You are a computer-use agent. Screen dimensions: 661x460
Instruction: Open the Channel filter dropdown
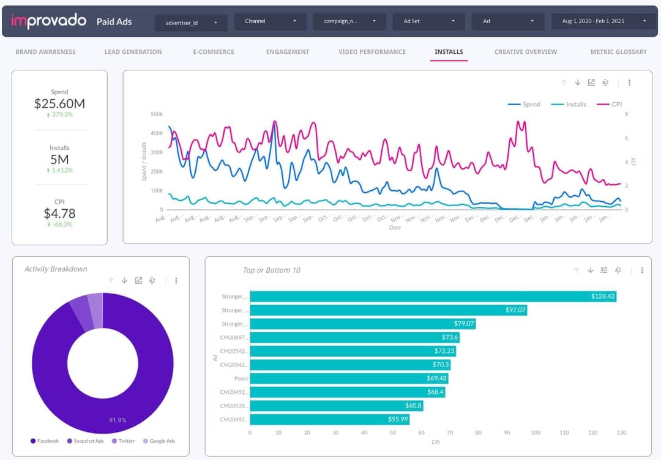tap(269, 20)
